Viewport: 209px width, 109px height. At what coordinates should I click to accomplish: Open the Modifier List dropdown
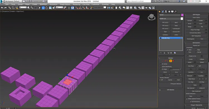(x=182, y=19)
